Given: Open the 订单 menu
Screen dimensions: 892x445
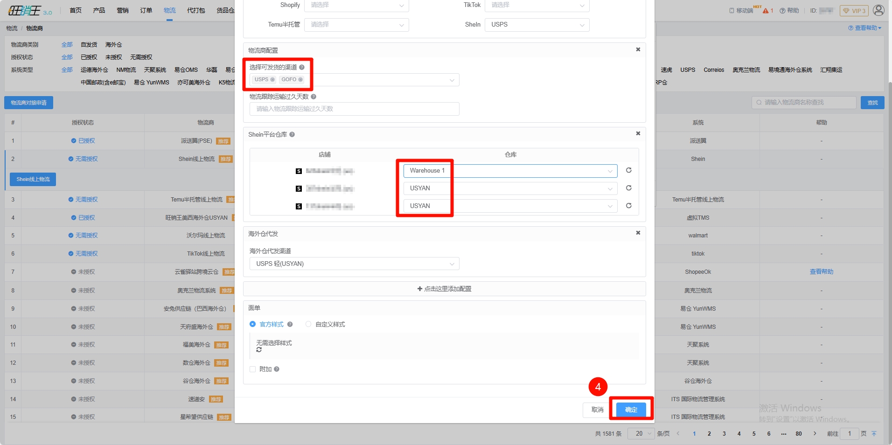Looking at the screenshot, I should click(x=146, y=10).
